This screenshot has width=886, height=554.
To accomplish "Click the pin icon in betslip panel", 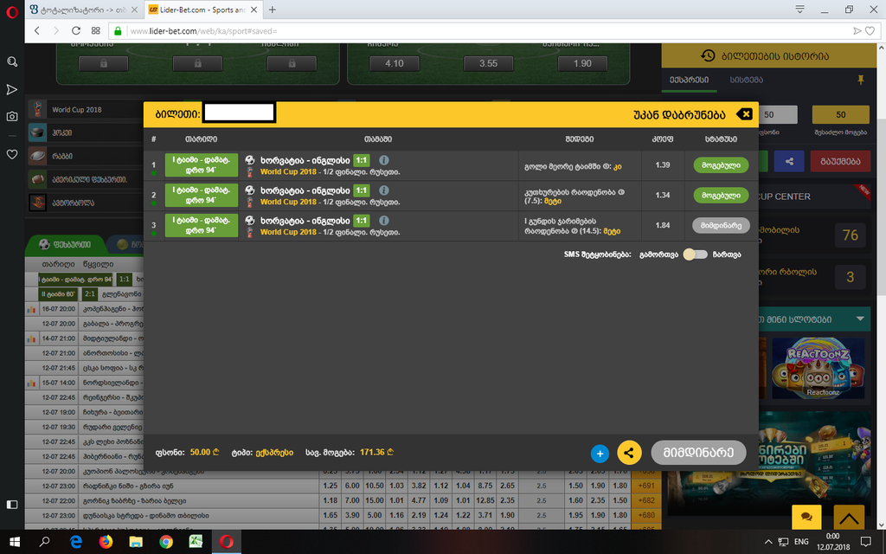I will click(861, 80).
